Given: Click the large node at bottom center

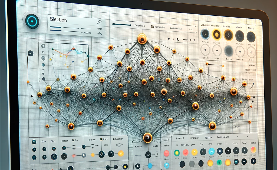Looking at the screenshot, I should 148,138.
